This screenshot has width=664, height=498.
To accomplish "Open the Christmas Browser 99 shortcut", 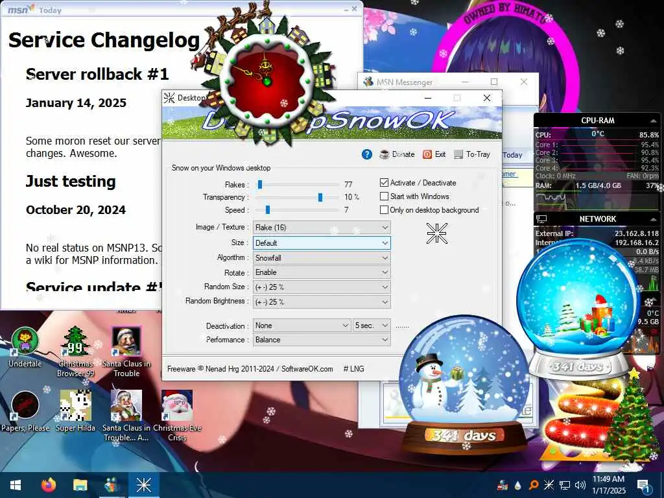I will [x=75, y=351].
